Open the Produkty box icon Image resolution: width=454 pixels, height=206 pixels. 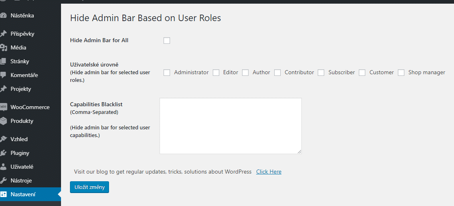pos(3,121)
